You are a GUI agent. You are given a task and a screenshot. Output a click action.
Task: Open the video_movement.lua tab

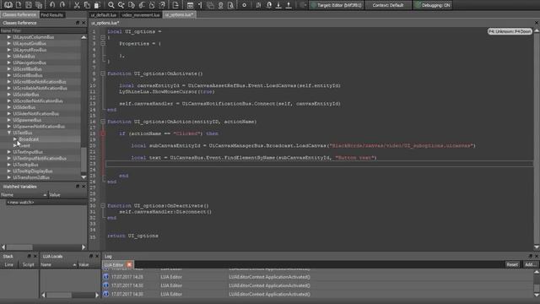coord(141,15)
